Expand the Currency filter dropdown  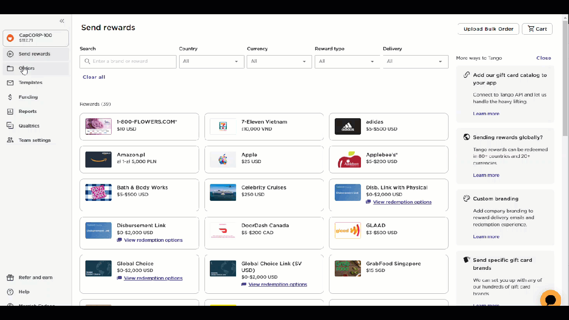tap(279, 61)
